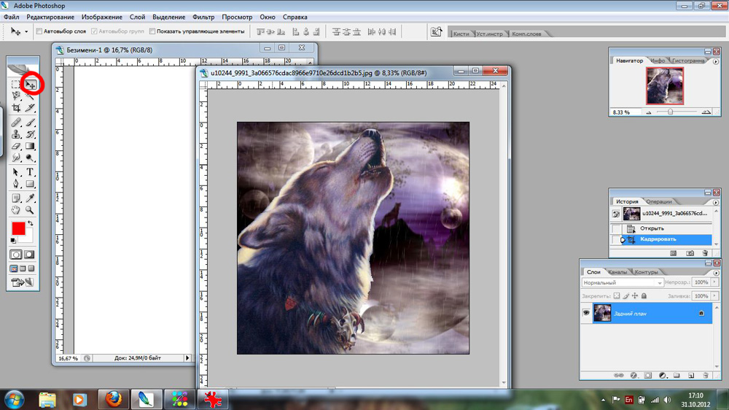Screen dimensions: 729x410
Task: Open the Кисти palette well tab
Action: coord(461,34)
